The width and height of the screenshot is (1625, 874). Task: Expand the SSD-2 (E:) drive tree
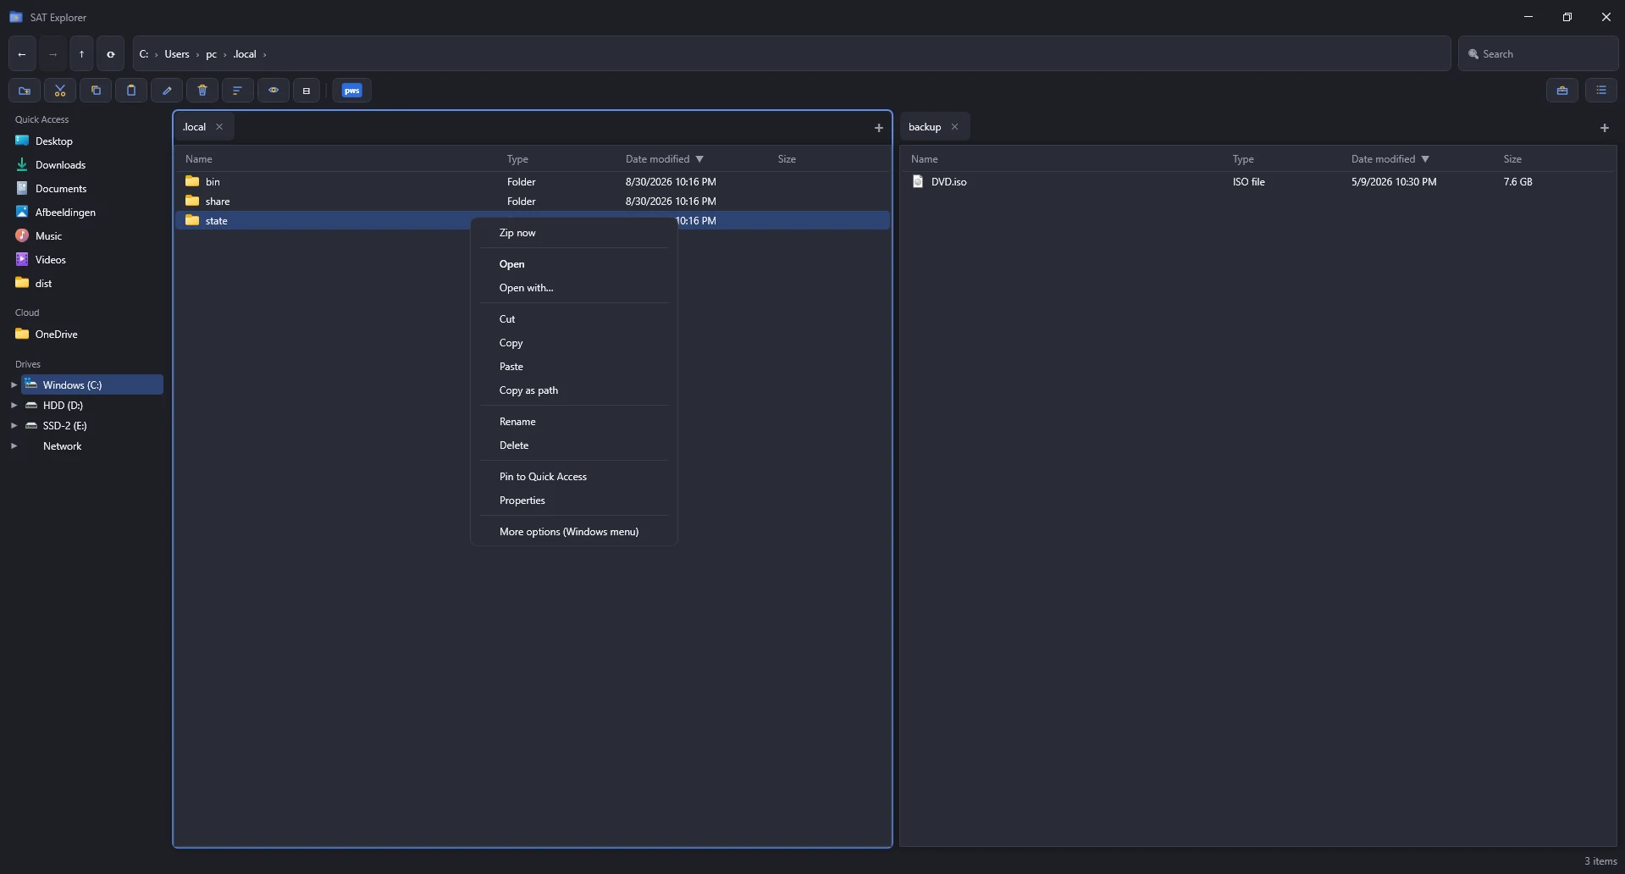click(x=14, y=426)
